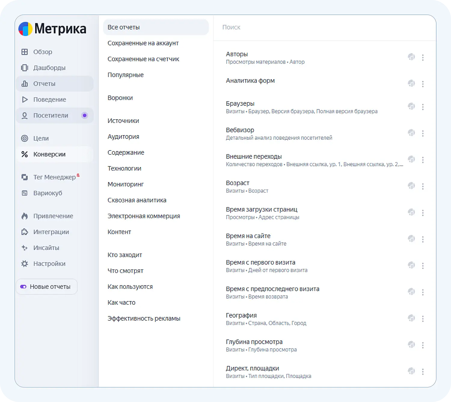451x402 pixels.
Task: Click the Поиск search field
Action: (x=325, y=27)
